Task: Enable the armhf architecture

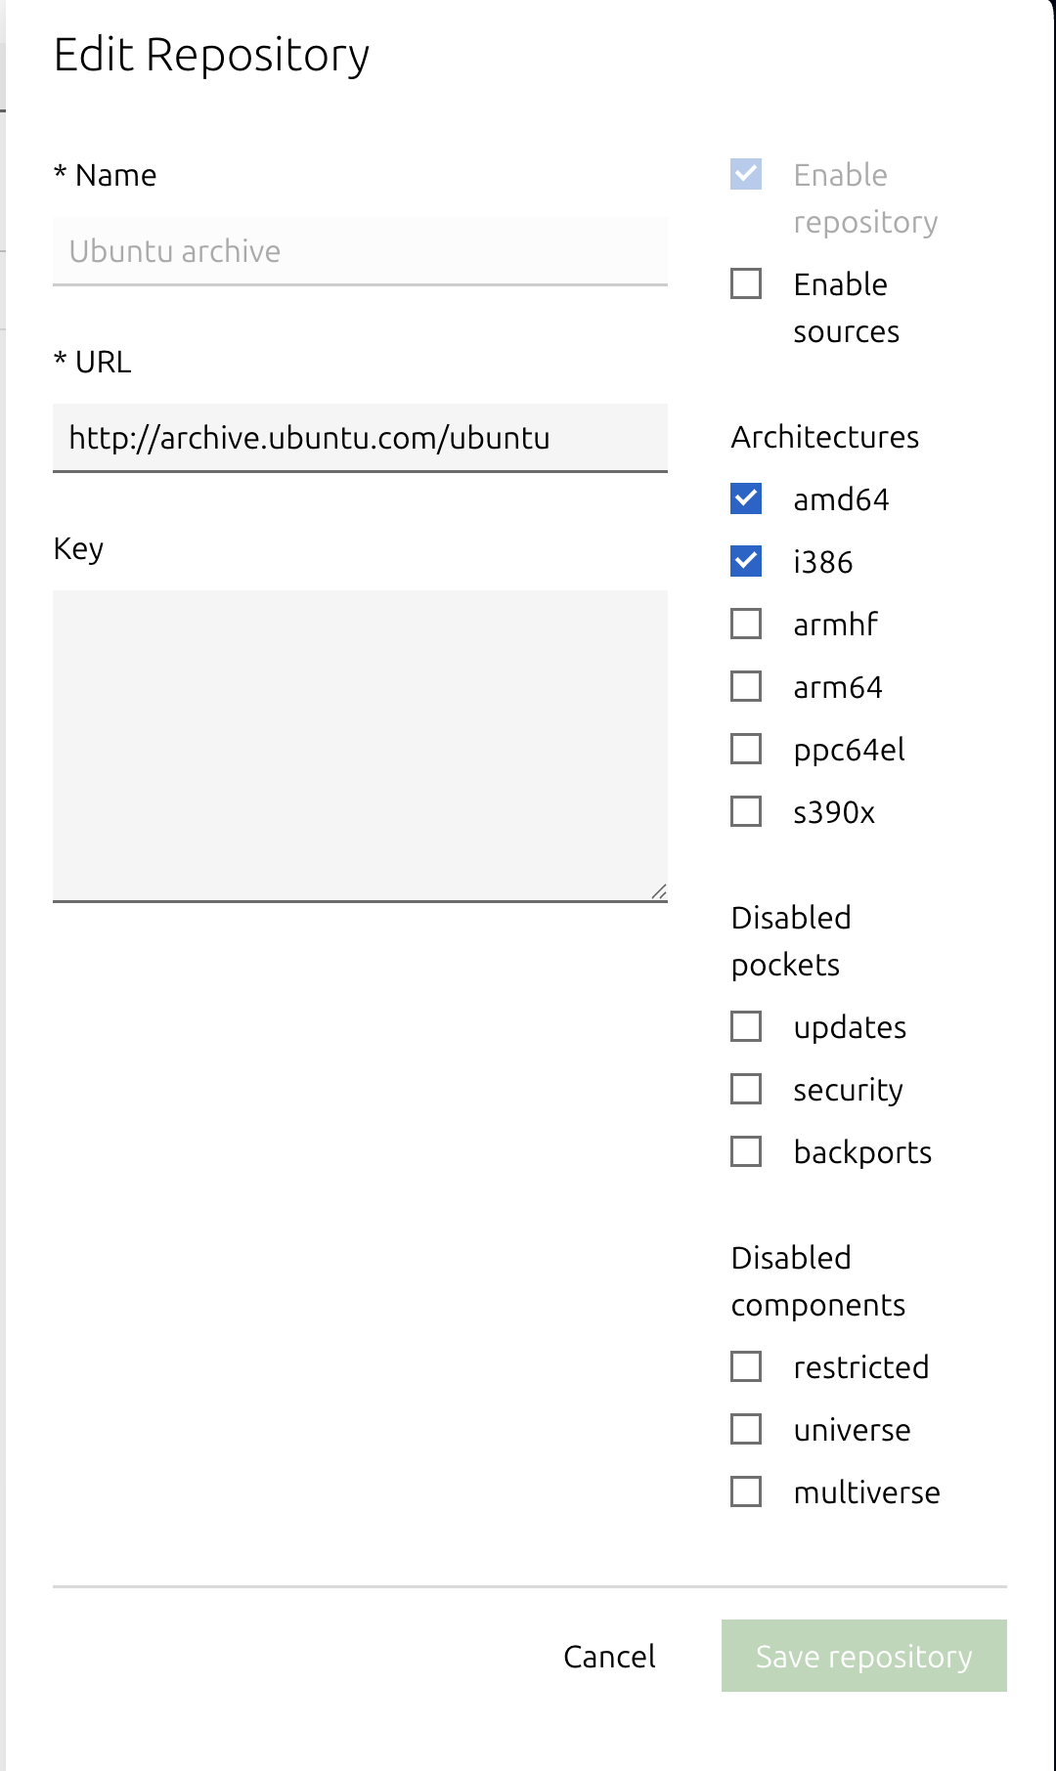Action: (746, 624)
